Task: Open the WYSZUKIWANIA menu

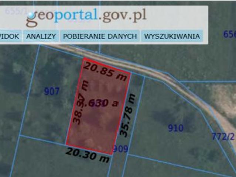Action: [x=172, y=36]
